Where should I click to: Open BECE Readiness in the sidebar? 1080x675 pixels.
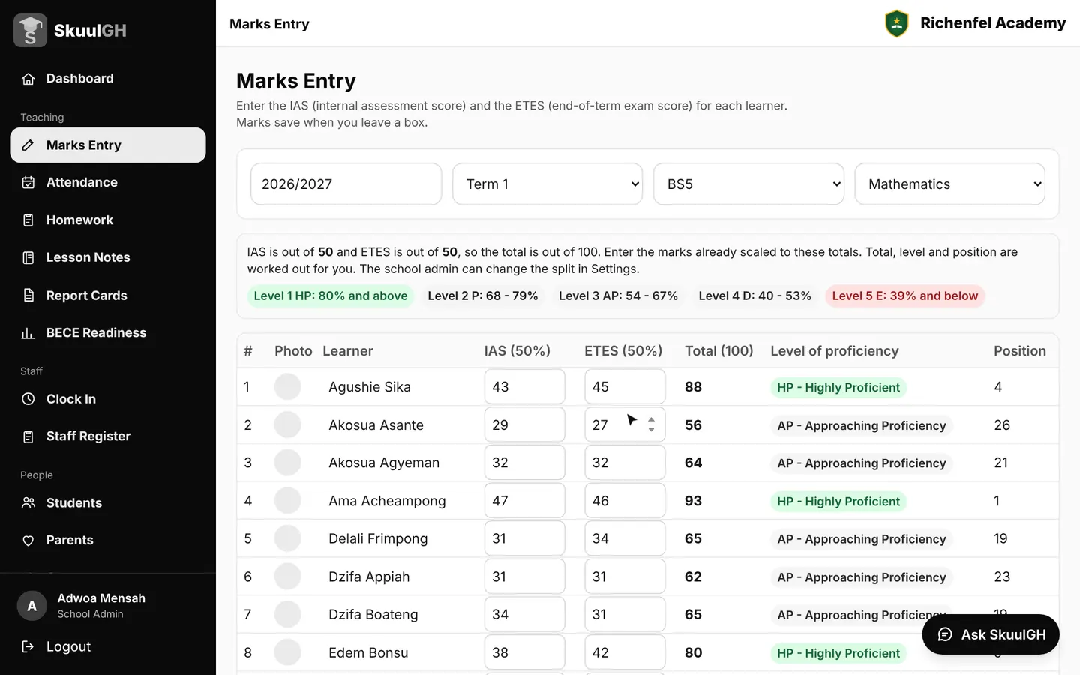pyautogui.click(x=108, y=333)
